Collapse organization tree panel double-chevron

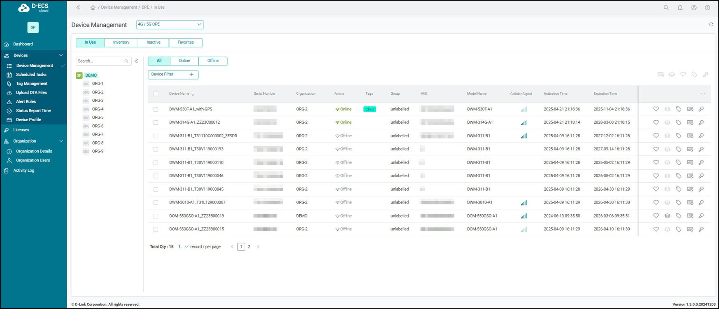pos(136,61)
